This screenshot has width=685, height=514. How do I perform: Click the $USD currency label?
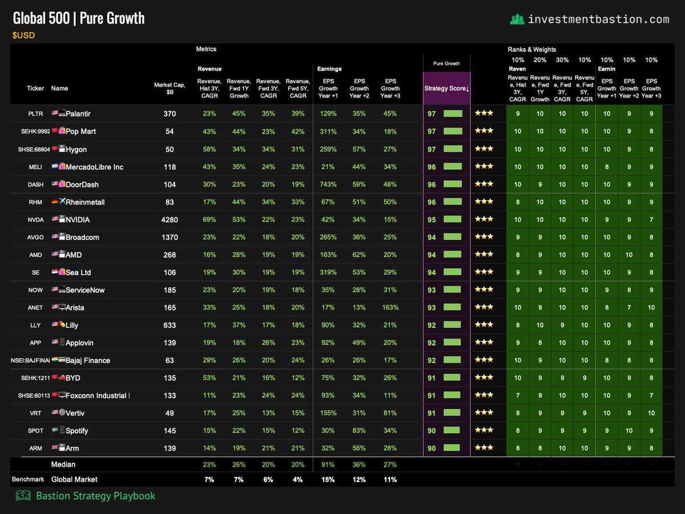[23, 35]
